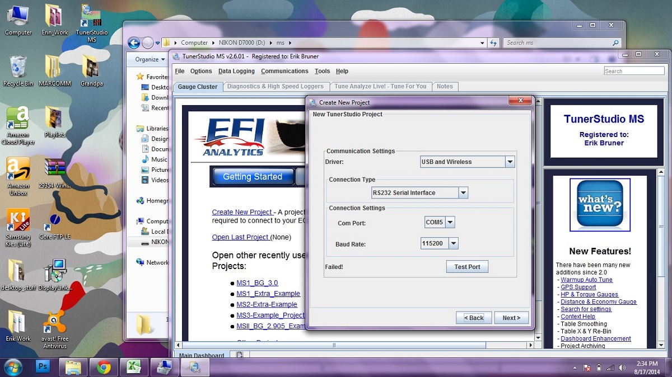672x377 pixels.
Task: Click the clock showing 2:34 PM in the tray
Action: [647, 367]
